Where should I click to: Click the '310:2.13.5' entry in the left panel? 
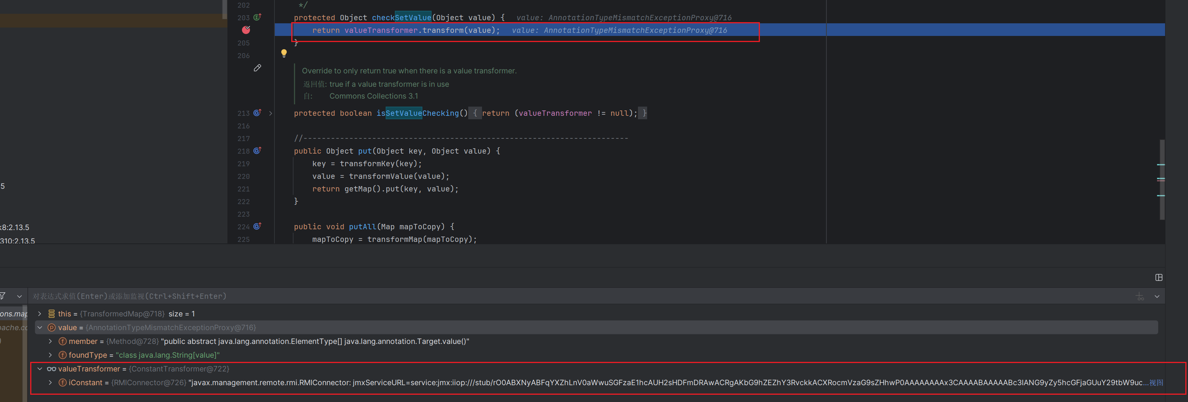[18, 240]
